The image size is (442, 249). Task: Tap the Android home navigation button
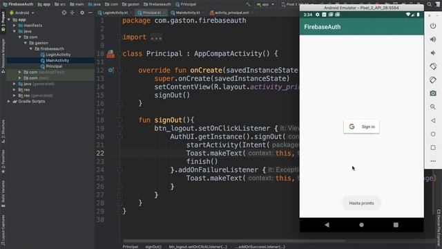coord(361,225)
